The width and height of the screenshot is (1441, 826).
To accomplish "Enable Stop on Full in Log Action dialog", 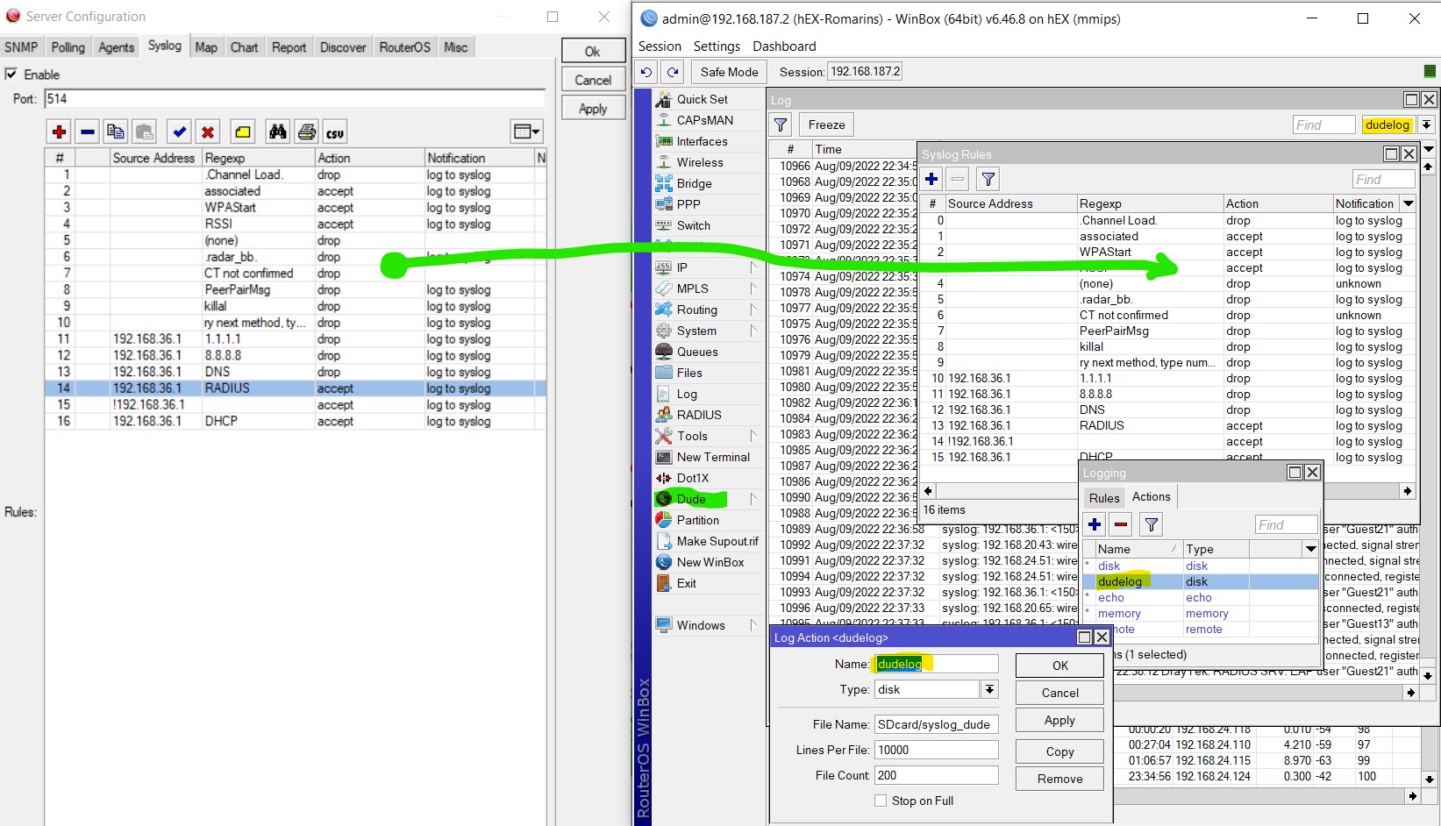I will (881, 801).
